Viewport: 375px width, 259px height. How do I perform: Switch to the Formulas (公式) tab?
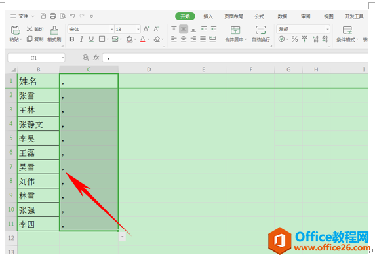[x=259, y=16]
